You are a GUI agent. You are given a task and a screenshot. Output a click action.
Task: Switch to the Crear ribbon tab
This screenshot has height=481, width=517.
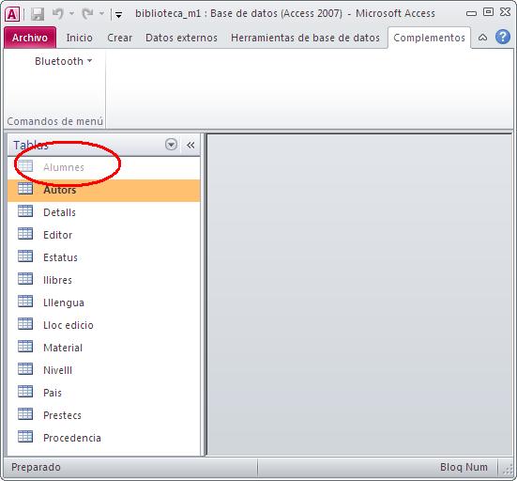click(119, 38)
